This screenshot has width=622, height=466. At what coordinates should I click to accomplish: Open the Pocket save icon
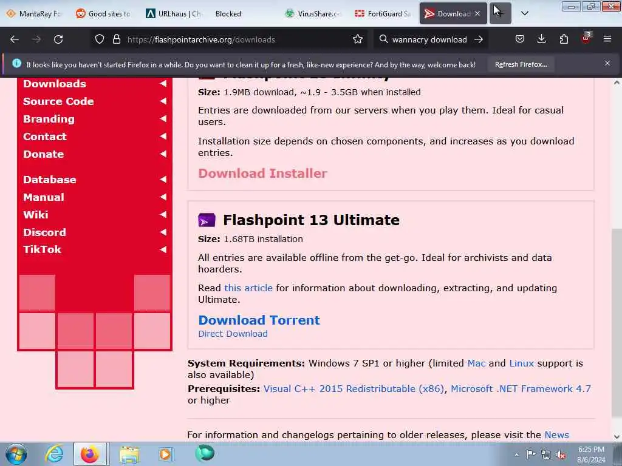click(520, 39)
